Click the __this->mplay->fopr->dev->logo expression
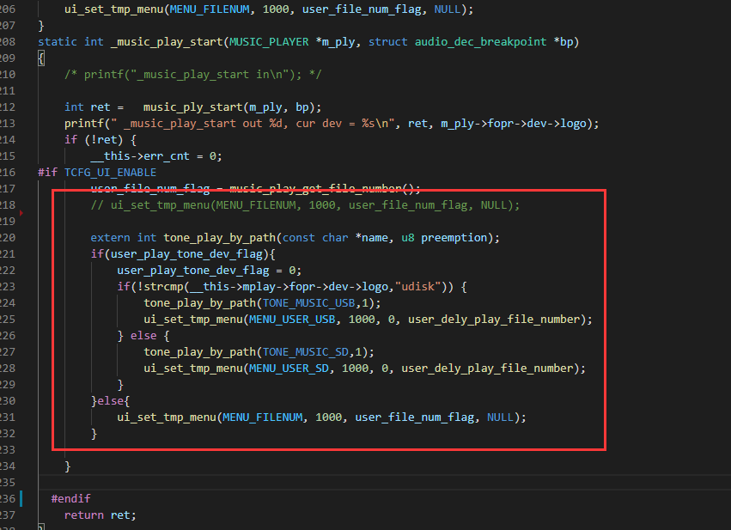This screenshot has height=530, width=731. (x=289, y=287)
